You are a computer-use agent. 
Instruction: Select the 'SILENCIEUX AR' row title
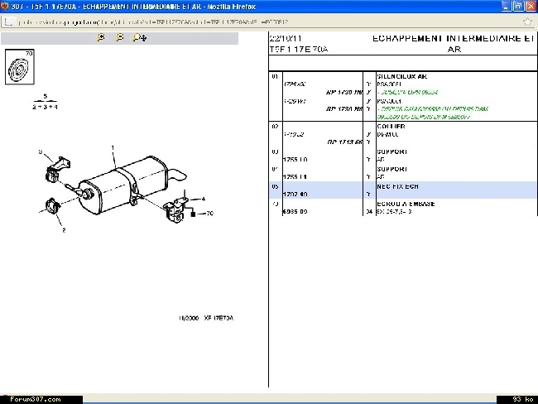401,76
